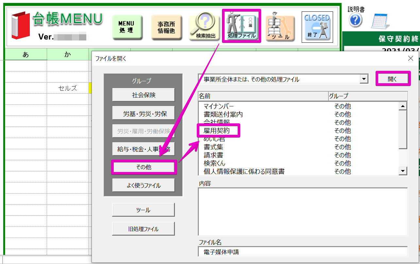Open the 検索抽出 magnifier icon

click(x=205, y=27)
